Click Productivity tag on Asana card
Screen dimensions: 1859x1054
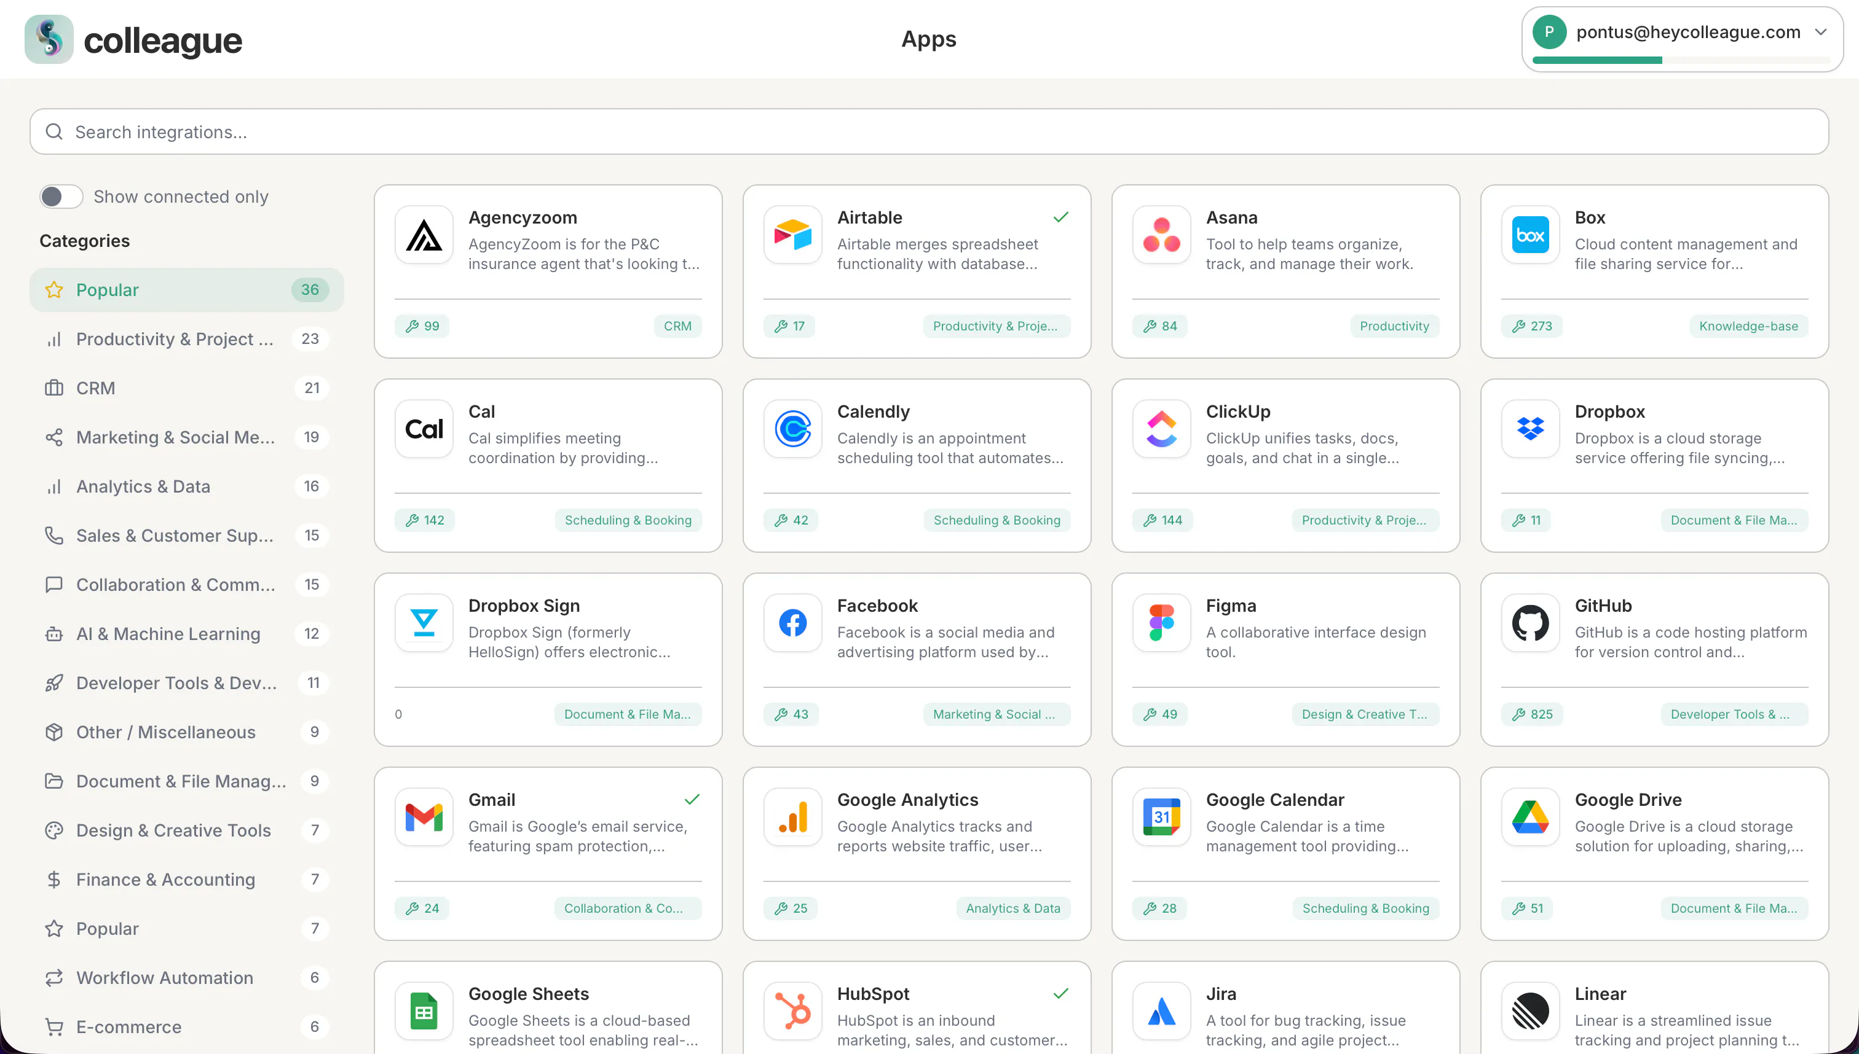coord(1395,326)
